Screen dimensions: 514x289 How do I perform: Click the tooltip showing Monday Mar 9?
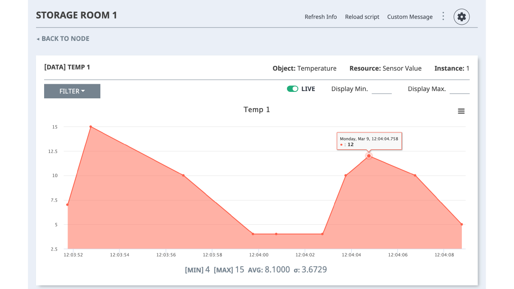pos(369,141)
